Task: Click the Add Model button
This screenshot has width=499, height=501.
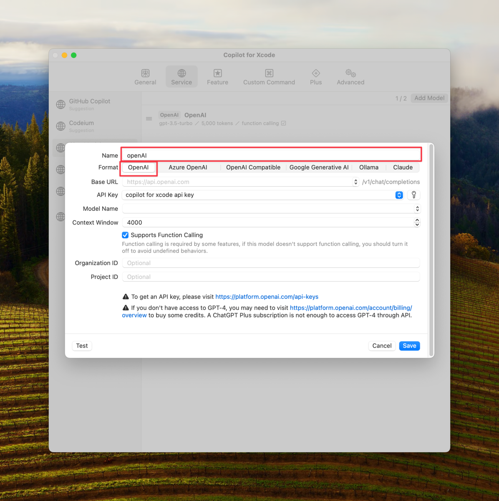Action: pyautogui.click(x=429, y=98)
